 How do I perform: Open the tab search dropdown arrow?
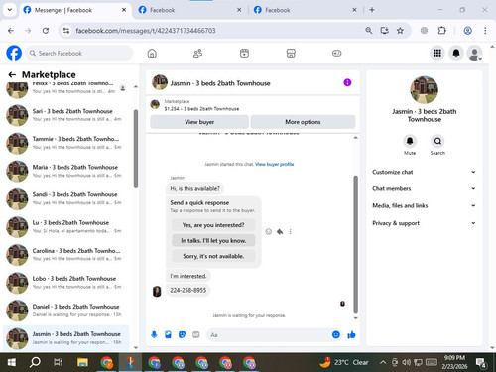[10, 10]
